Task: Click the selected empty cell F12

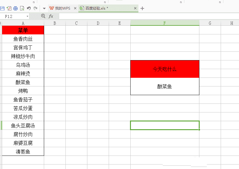Action: 165,125
